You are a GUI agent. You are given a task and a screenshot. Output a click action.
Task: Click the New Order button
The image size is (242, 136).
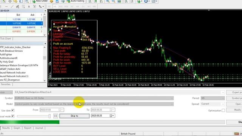[40, 1]
